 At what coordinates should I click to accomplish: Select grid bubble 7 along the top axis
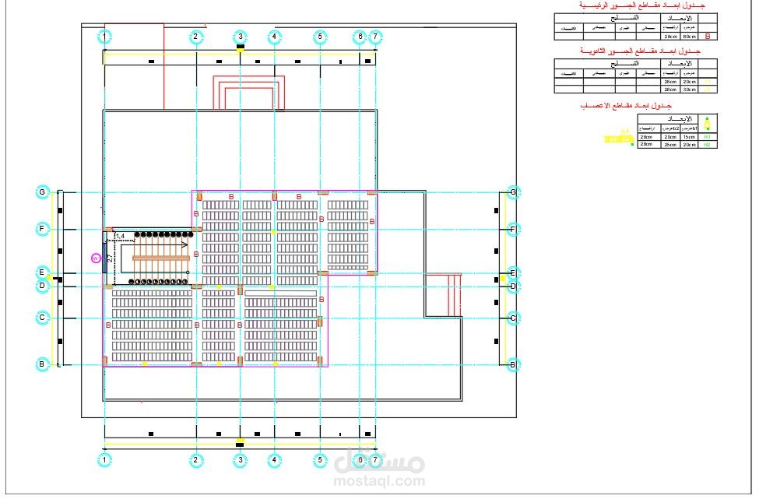click(x=375, y=37)
